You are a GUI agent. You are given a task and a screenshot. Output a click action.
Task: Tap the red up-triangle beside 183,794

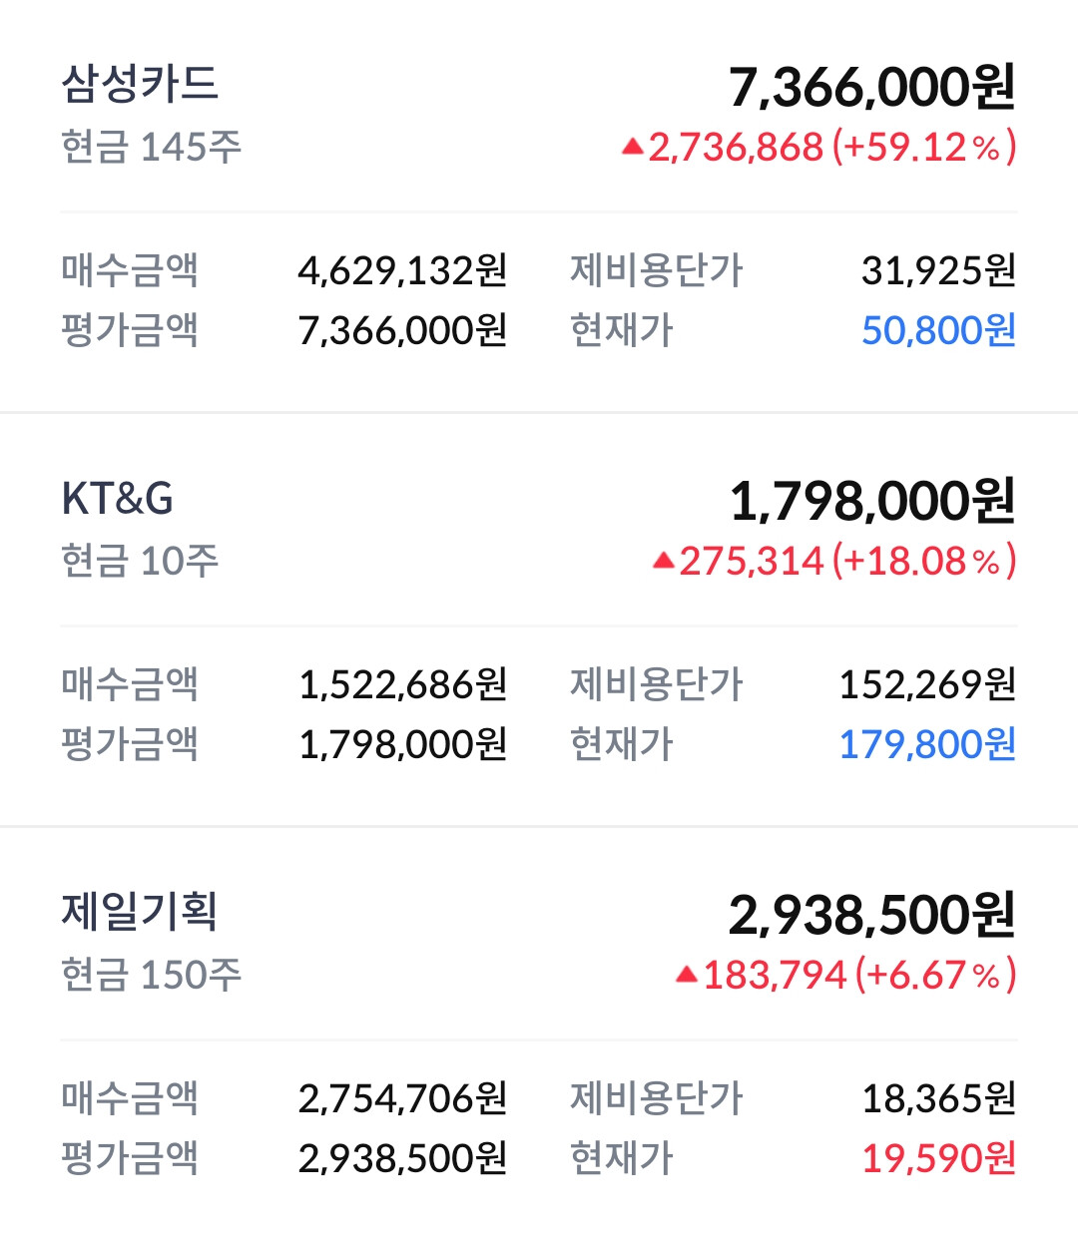coord(687,976)
